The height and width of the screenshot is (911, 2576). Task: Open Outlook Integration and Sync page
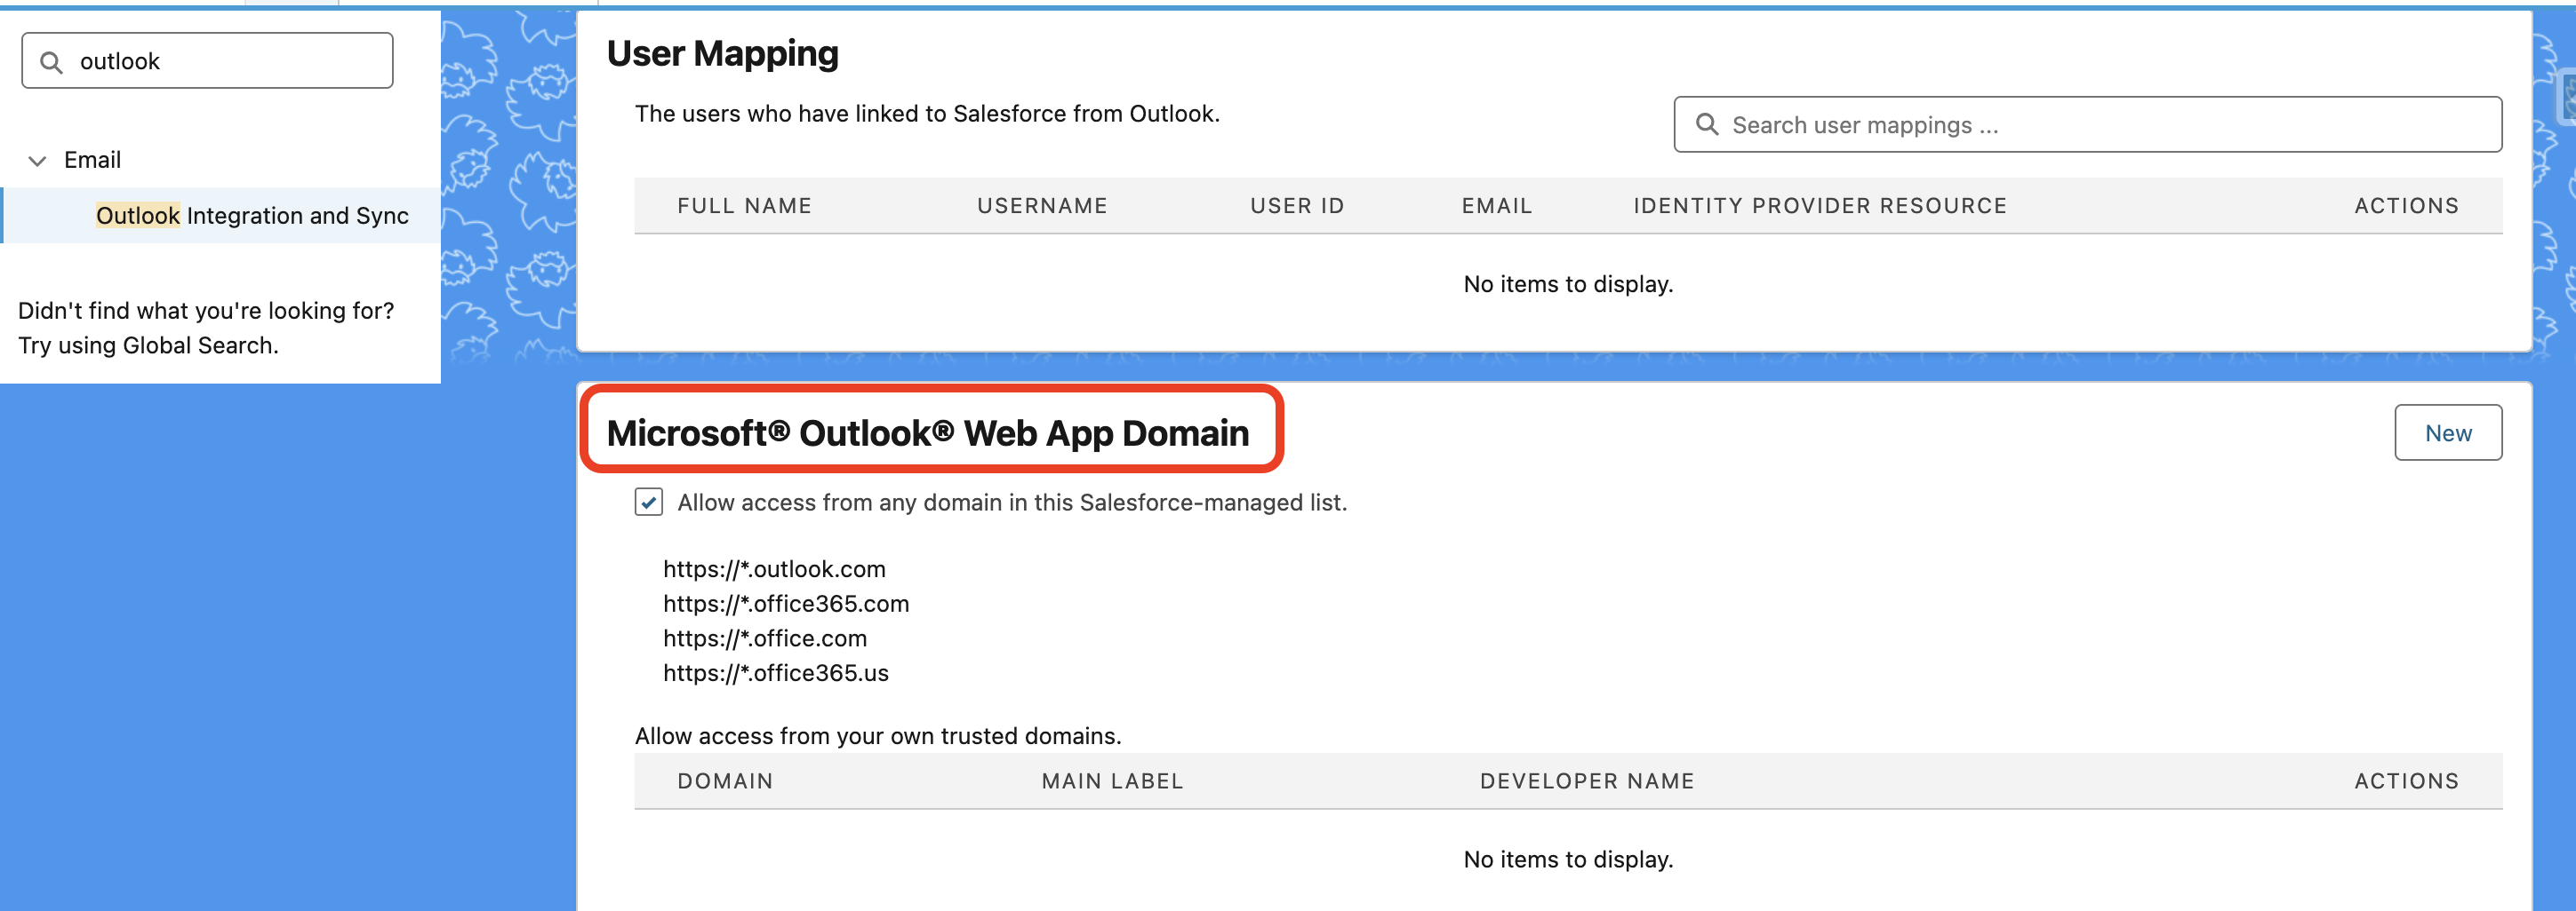pos(252,216)
